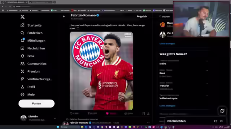Toggle the Folge ich follow button
The height and width of the screenshot is (129, 231).
[x=142, y=16]
